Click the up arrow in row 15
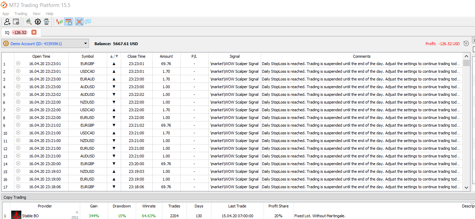Viewport: 475px width, 219px height. pos(114,171)
